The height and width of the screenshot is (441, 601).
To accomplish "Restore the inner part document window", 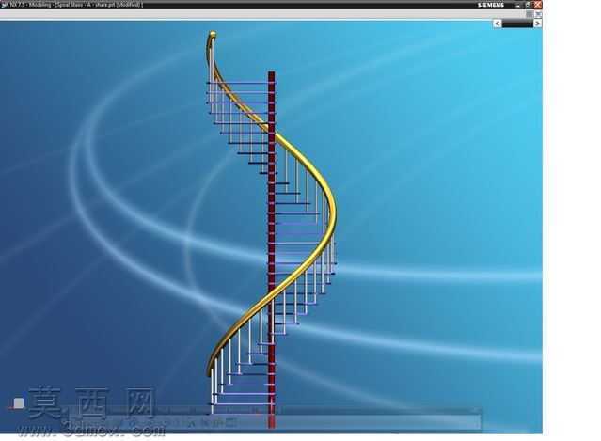I will [530, 14].
